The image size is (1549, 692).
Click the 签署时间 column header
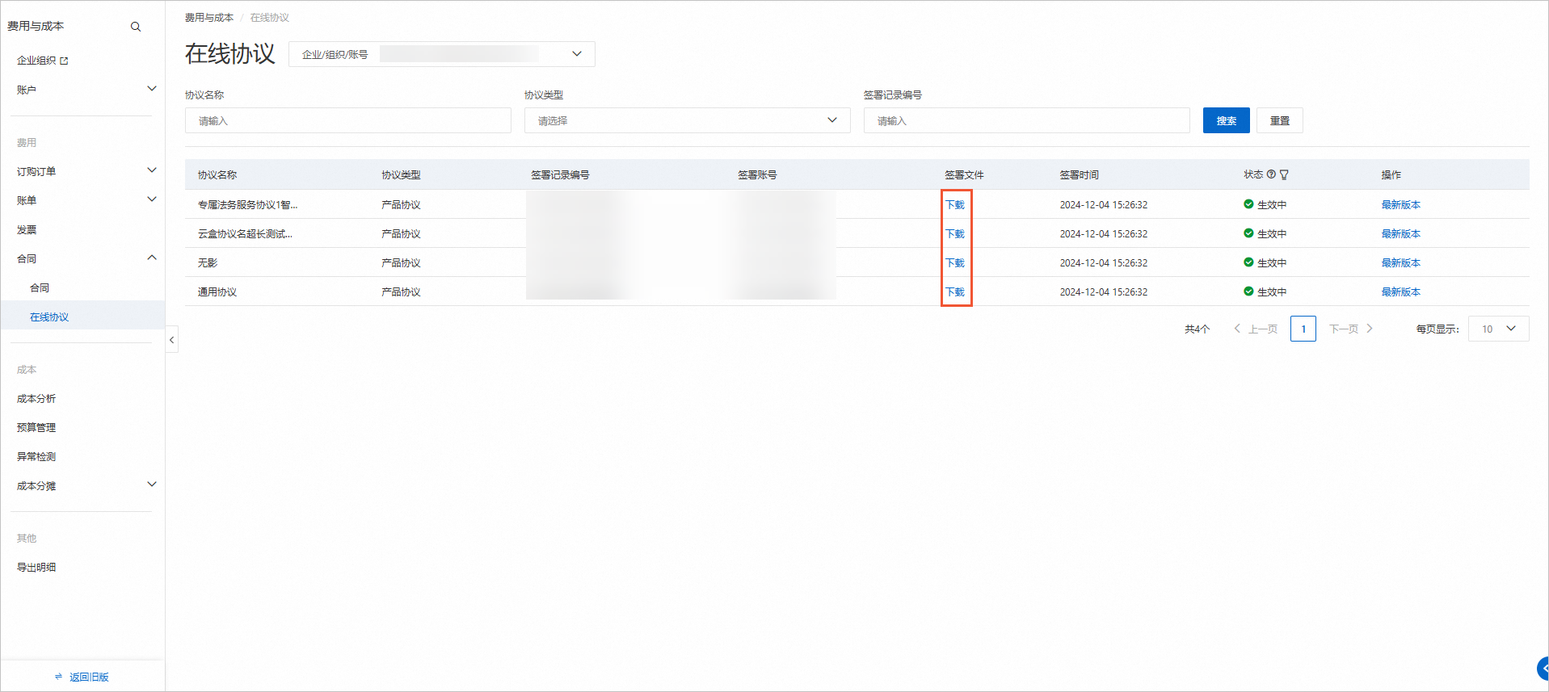click(x=1080, y=175)
